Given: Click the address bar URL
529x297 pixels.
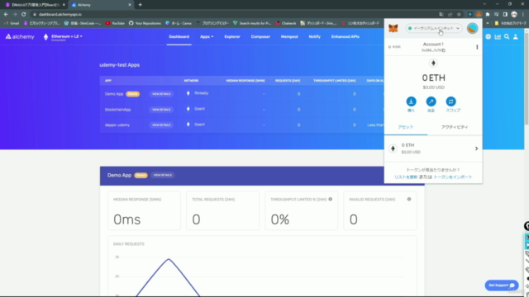Looking at the screenshot, I should pyautogui.click(x=60, y=15).
